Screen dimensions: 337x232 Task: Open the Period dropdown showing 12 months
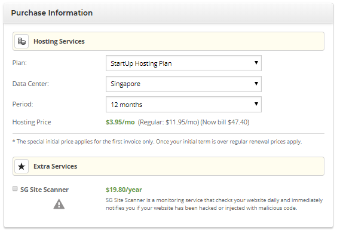point(183,105)
